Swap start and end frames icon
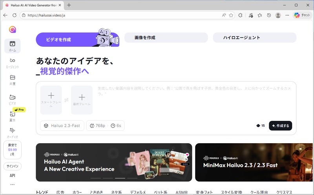Viewport: 314px width, 195px height. [66, 100]
